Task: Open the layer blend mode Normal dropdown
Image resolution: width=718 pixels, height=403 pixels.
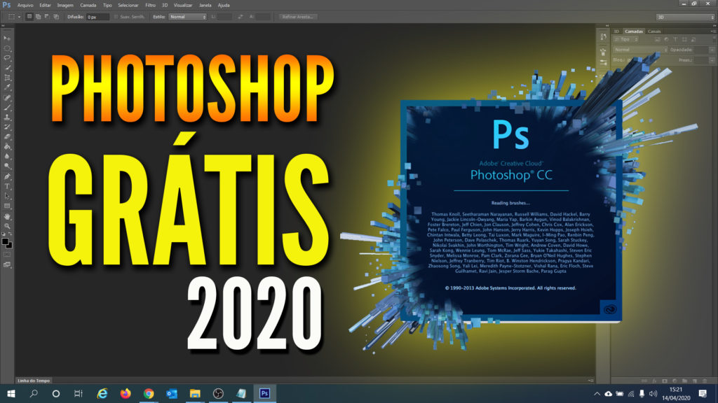Action: point(640,50)
